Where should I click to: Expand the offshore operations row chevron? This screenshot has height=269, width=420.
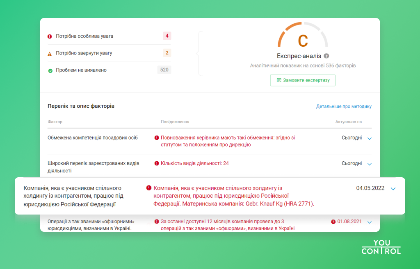pos(370,222)
